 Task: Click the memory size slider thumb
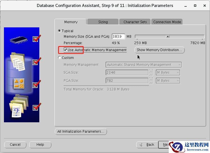(168, 37)
